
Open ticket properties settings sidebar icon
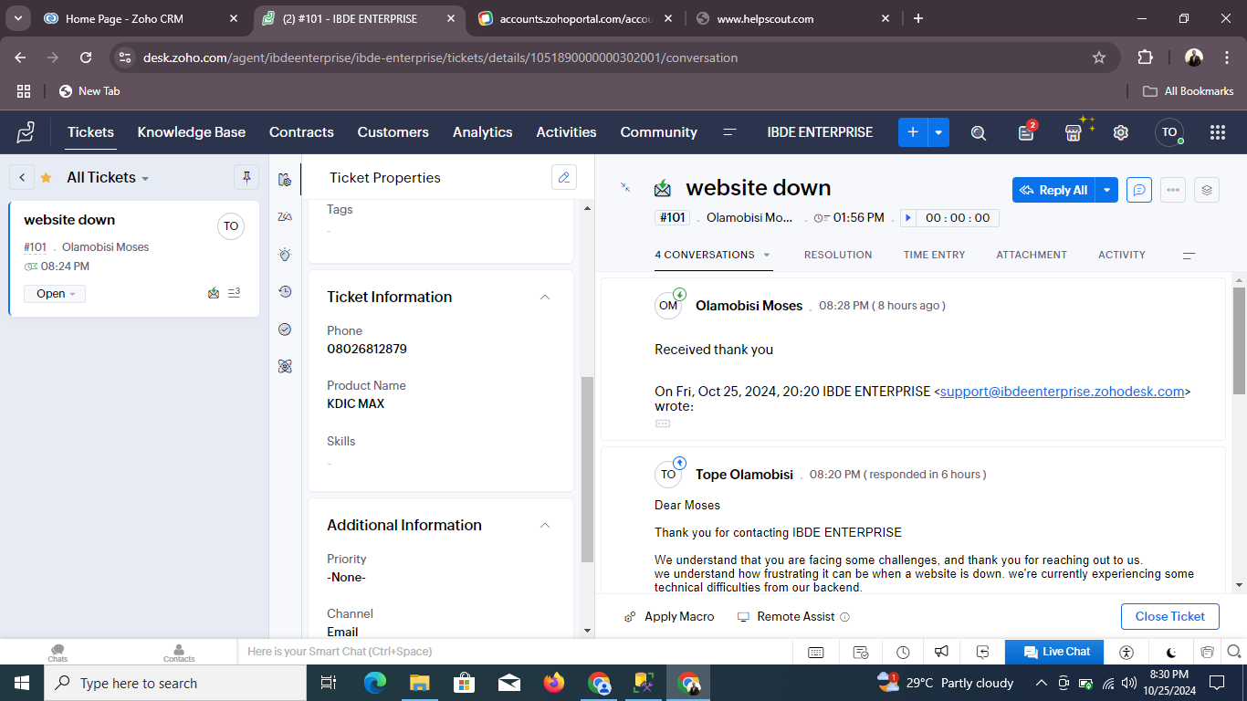click(285, 180)
